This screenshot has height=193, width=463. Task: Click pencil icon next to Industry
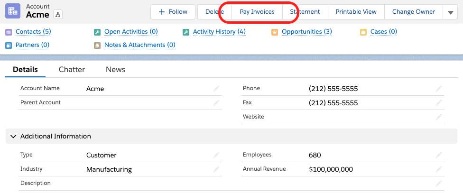point(216,169)
